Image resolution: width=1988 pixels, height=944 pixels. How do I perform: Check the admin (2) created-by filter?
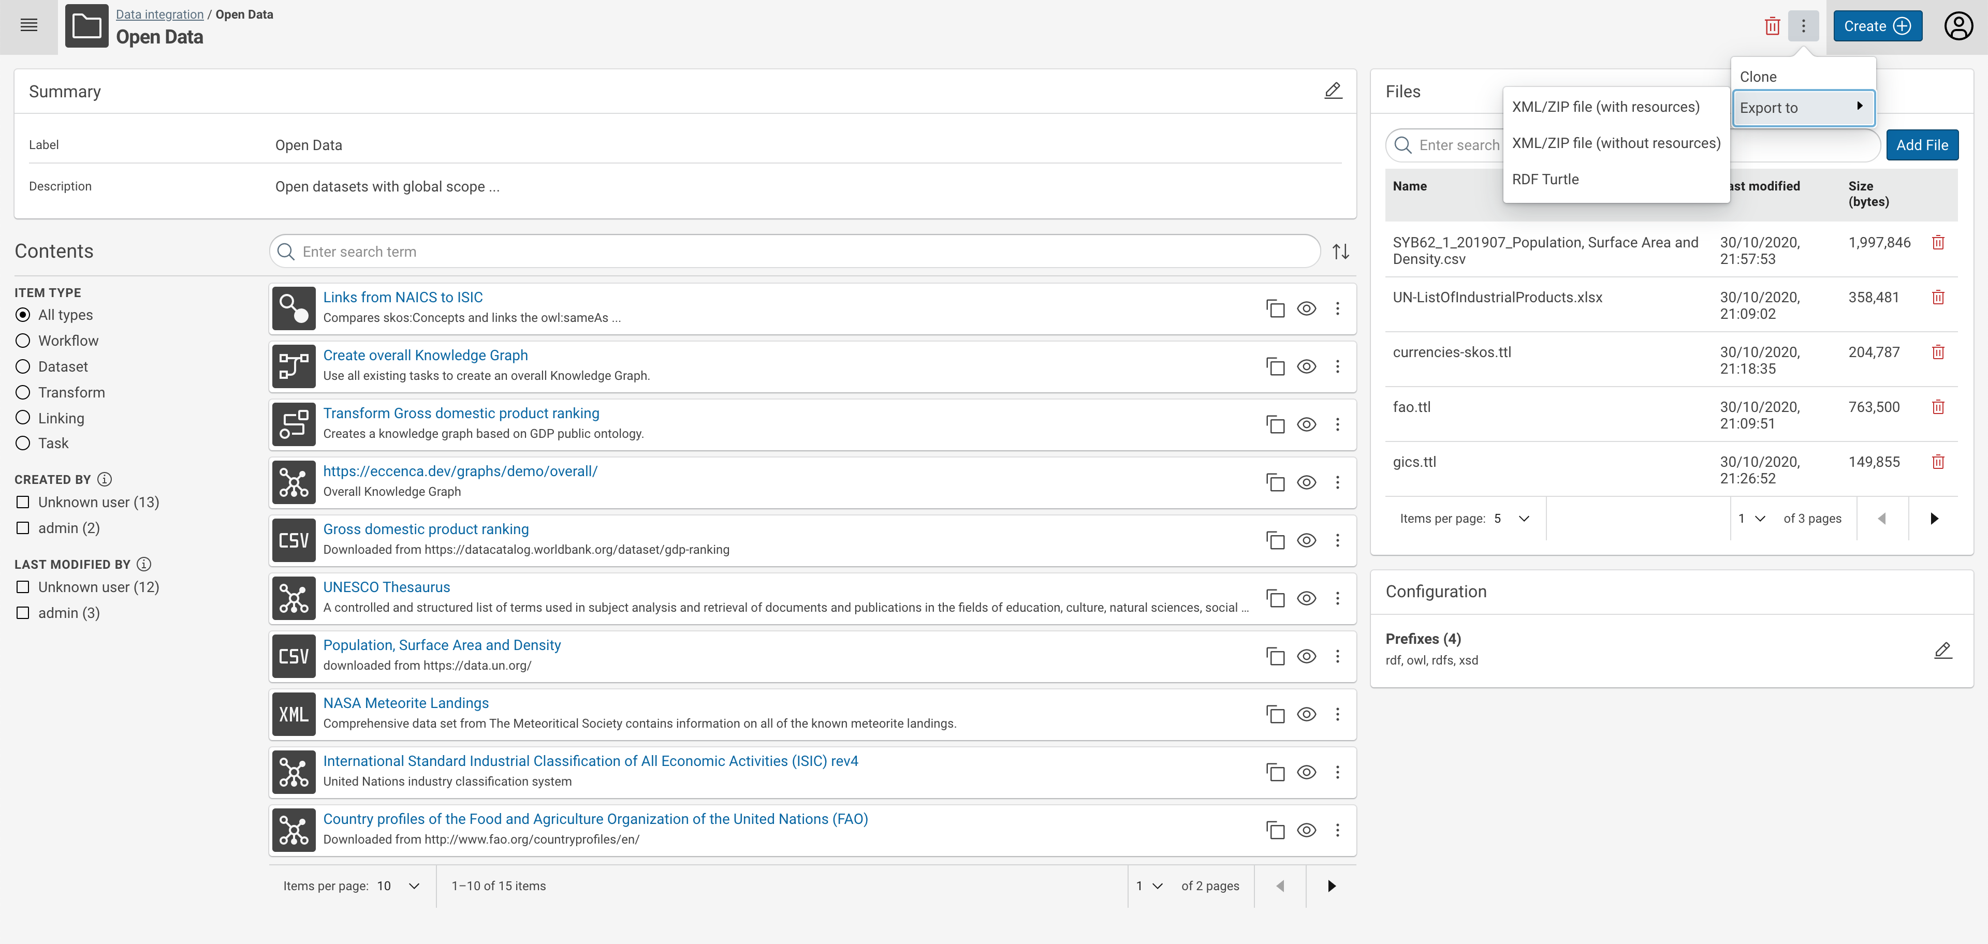coord(23,528)
